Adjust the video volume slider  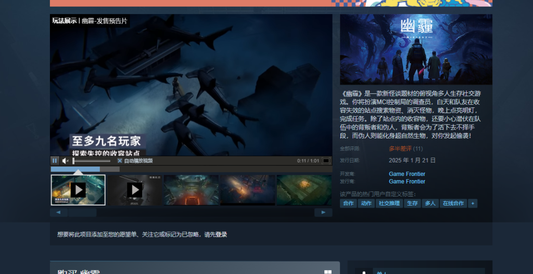point(92,161)
